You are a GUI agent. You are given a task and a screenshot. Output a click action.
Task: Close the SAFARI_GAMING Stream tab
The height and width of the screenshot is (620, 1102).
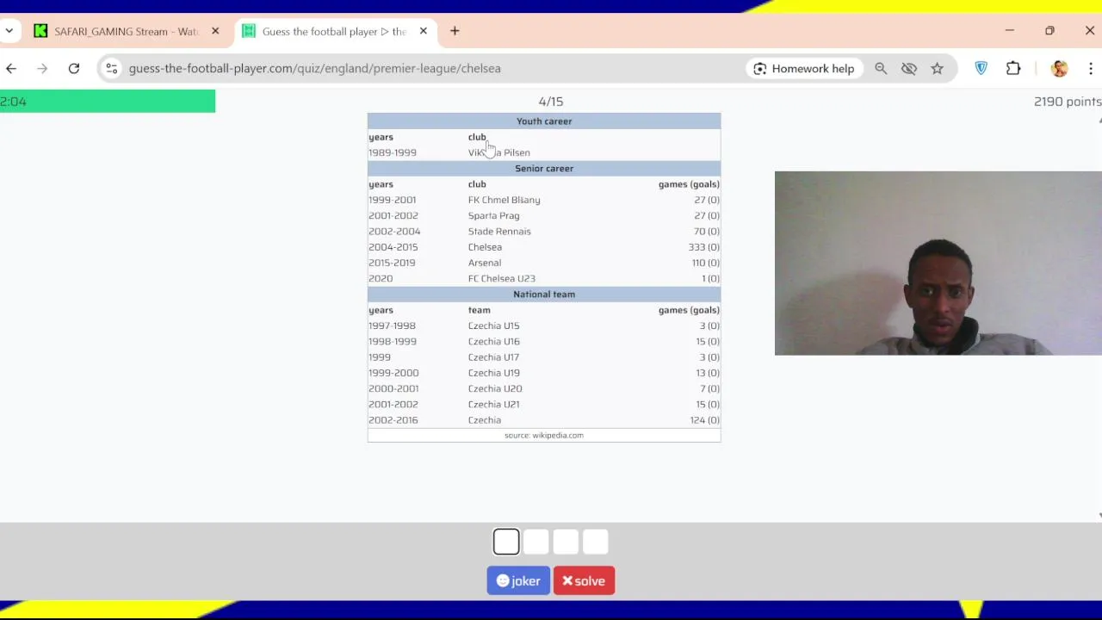point(215,31)
